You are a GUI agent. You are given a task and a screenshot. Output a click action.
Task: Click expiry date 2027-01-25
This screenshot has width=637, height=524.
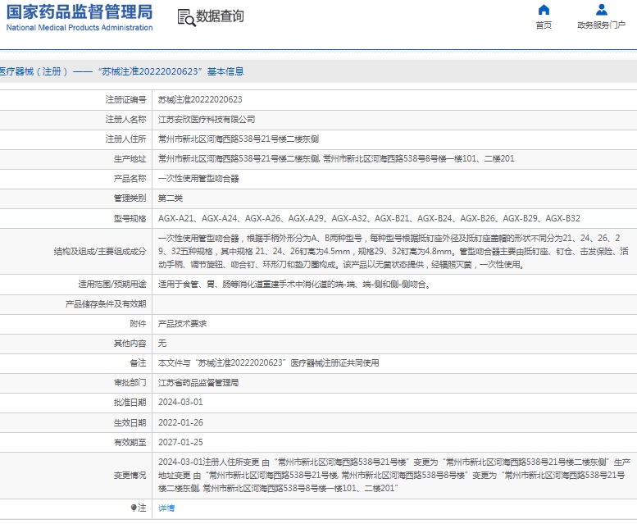tap(180, 442)
